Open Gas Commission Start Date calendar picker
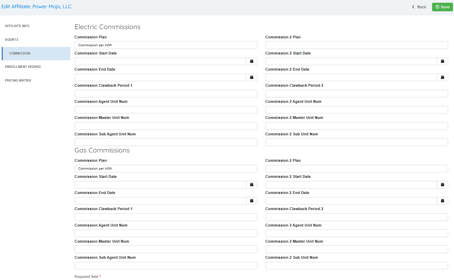Image resolution: width=454 pixels, height=280 pixels. point(251,185)
